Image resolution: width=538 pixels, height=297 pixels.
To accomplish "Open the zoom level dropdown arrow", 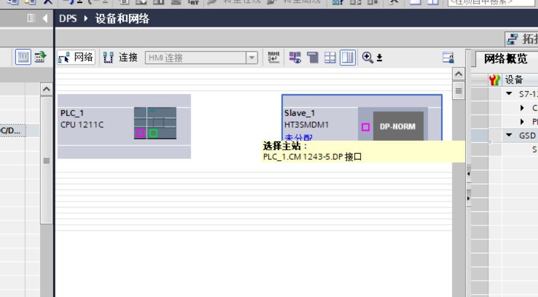I will coord(379,58).
